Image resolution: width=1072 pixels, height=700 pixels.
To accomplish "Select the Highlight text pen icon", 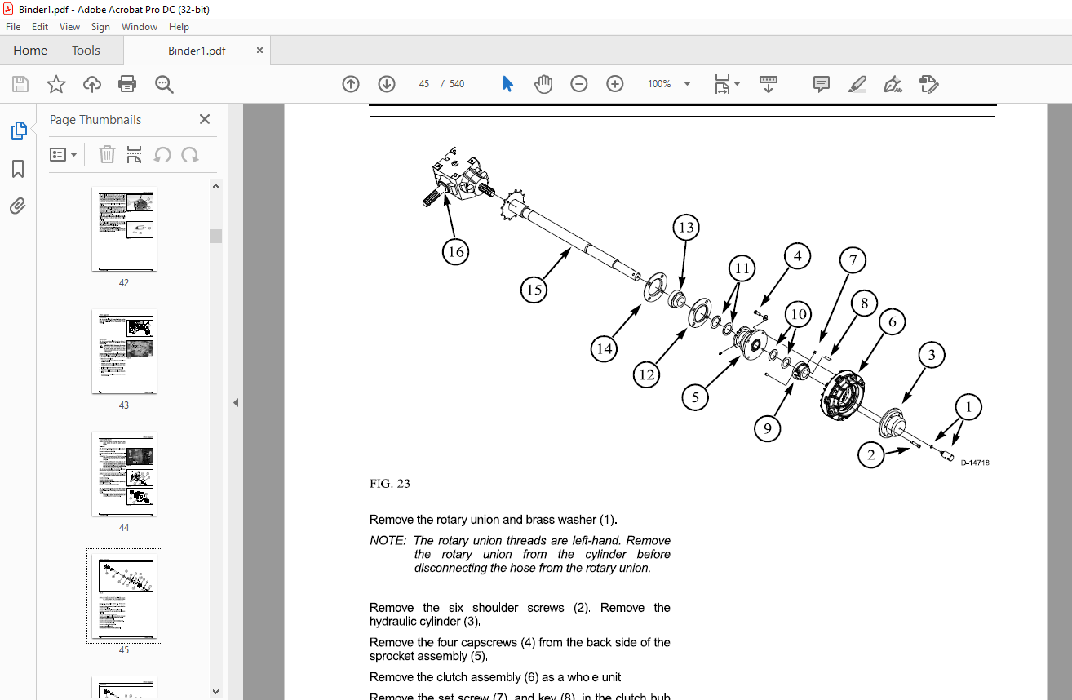I will [x=857, y=84].
